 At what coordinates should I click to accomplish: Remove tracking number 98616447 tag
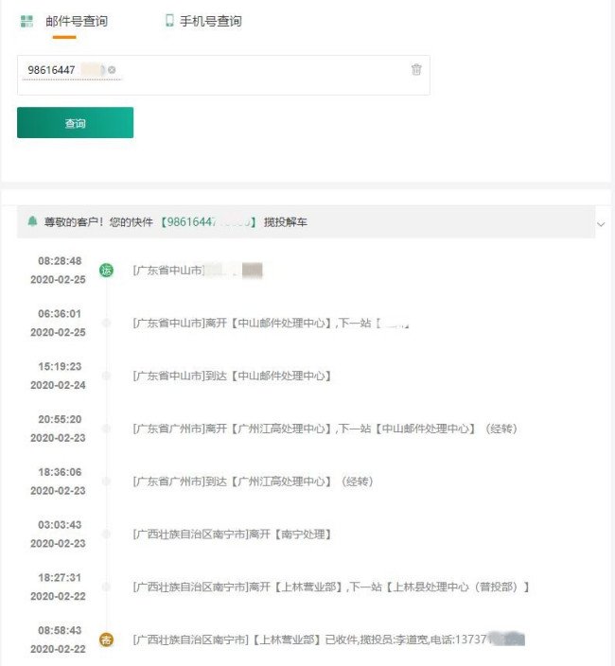(112, 70)
